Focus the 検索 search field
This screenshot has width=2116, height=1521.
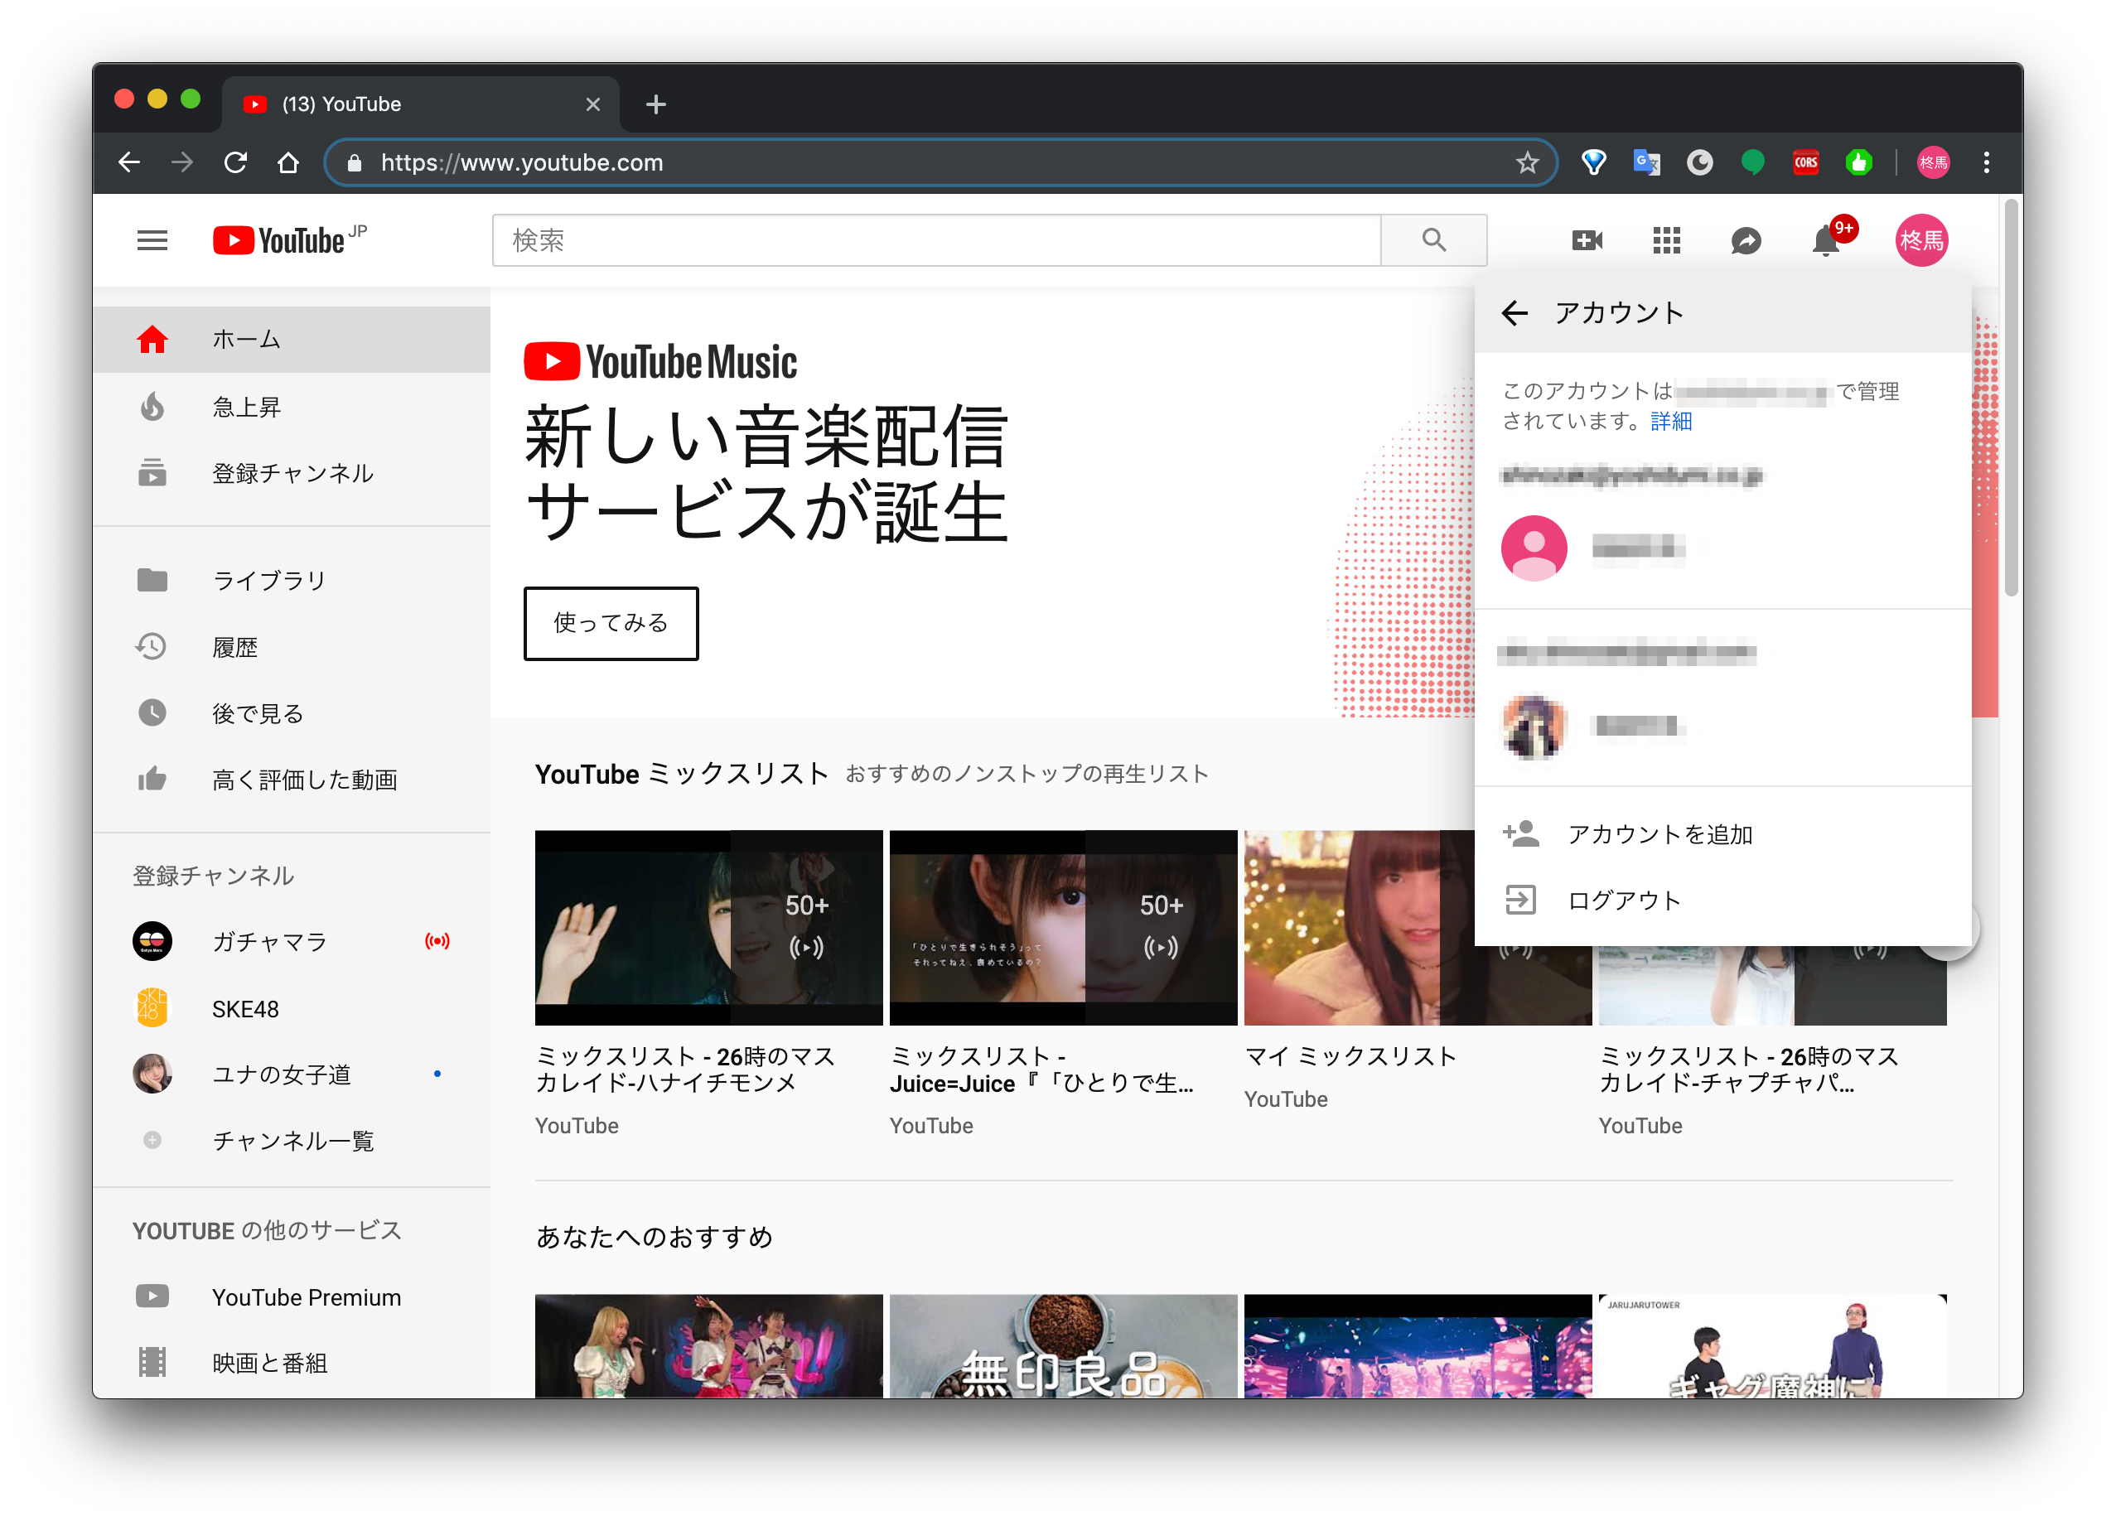pyautogui.click(x=937, y=241)
